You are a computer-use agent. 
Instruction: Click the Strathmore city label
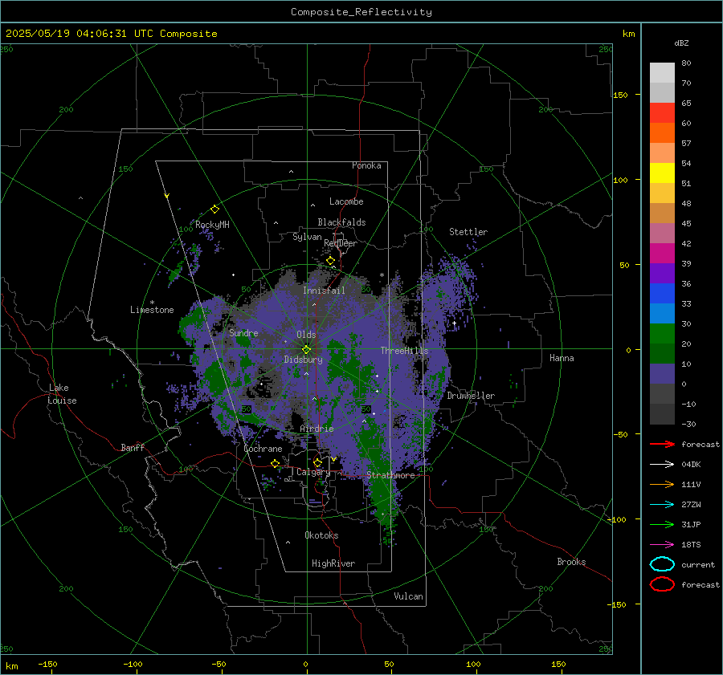(390, 475)
